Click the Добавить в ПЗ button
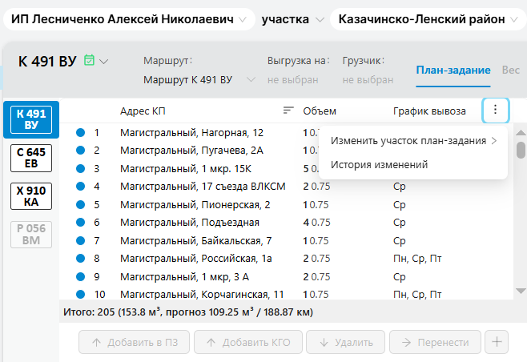 pos(135,342)
